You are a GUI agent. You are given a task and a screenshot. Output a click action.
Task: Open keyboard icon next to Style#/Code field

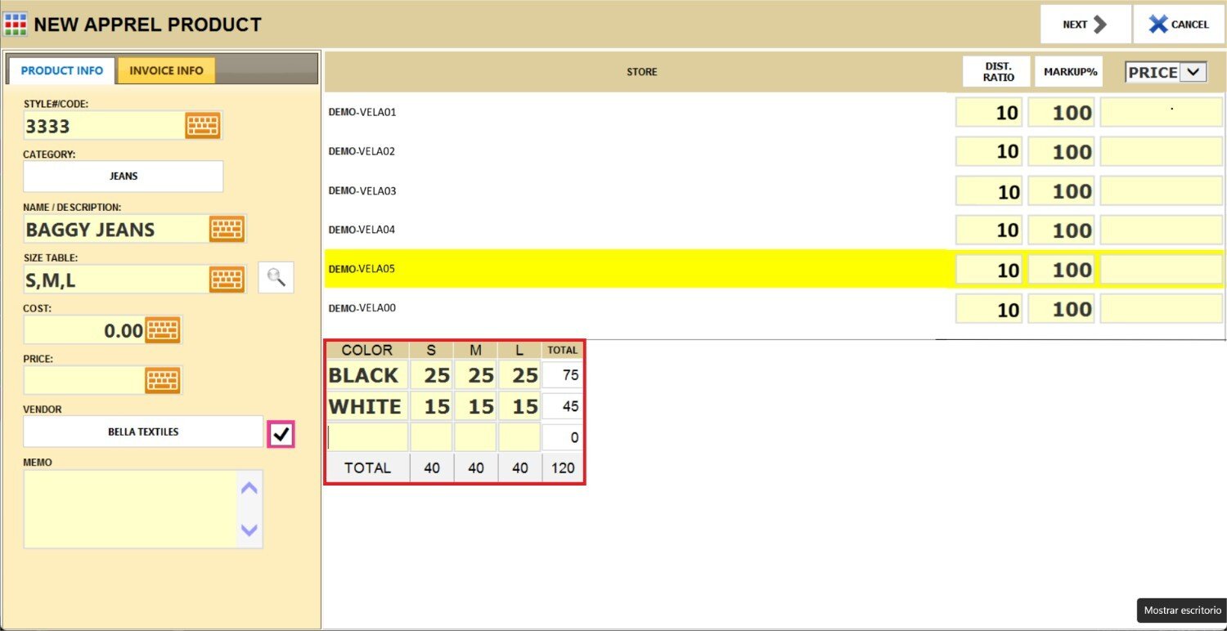202,125
